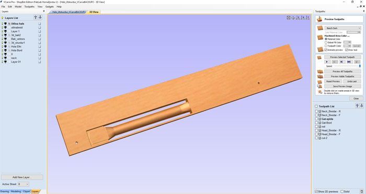The width and height of the screenshot is (366, 194).
Task: Open the Help menu
Action: (59, 7)
